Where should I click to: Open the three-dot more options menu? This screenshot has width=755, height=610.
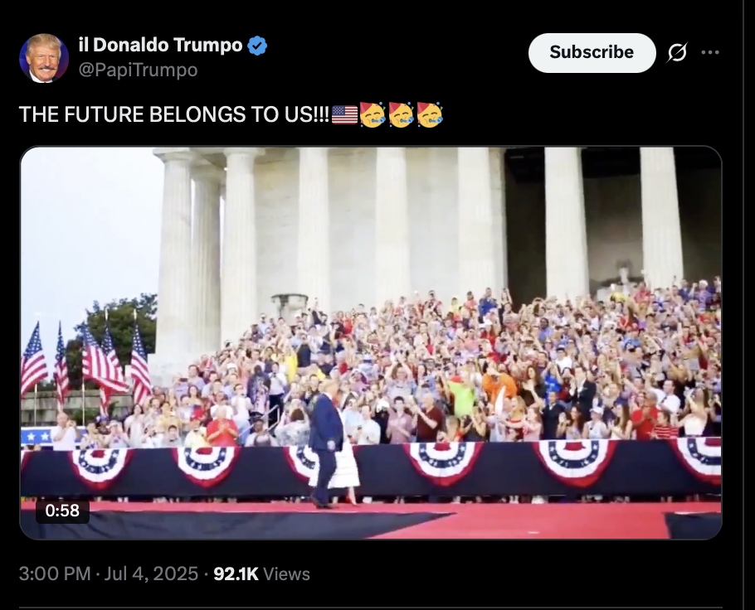(710, 52)
